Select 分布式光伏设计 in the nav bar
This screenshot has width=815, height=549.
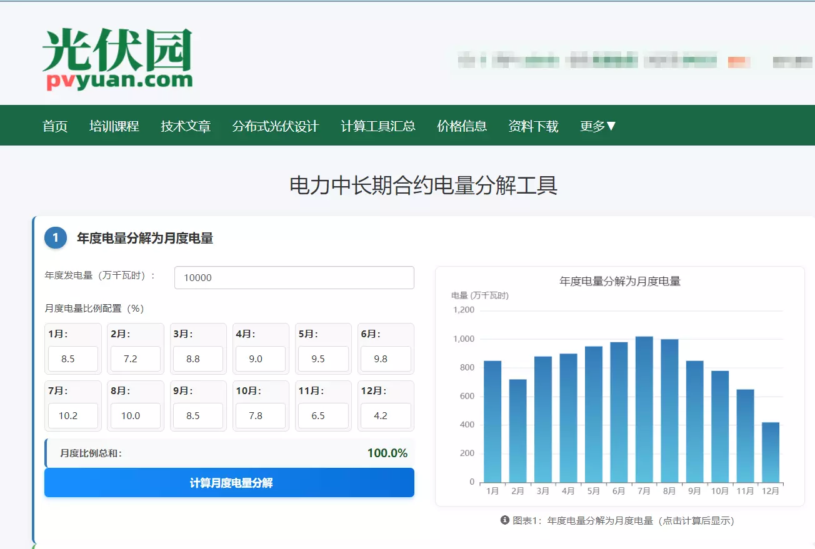276,126
